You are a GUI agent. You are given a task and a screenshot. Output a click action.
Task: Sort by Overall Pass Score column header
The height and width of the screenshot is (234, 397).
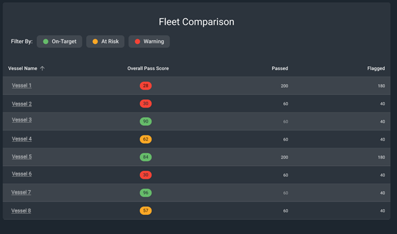point(148,68)
